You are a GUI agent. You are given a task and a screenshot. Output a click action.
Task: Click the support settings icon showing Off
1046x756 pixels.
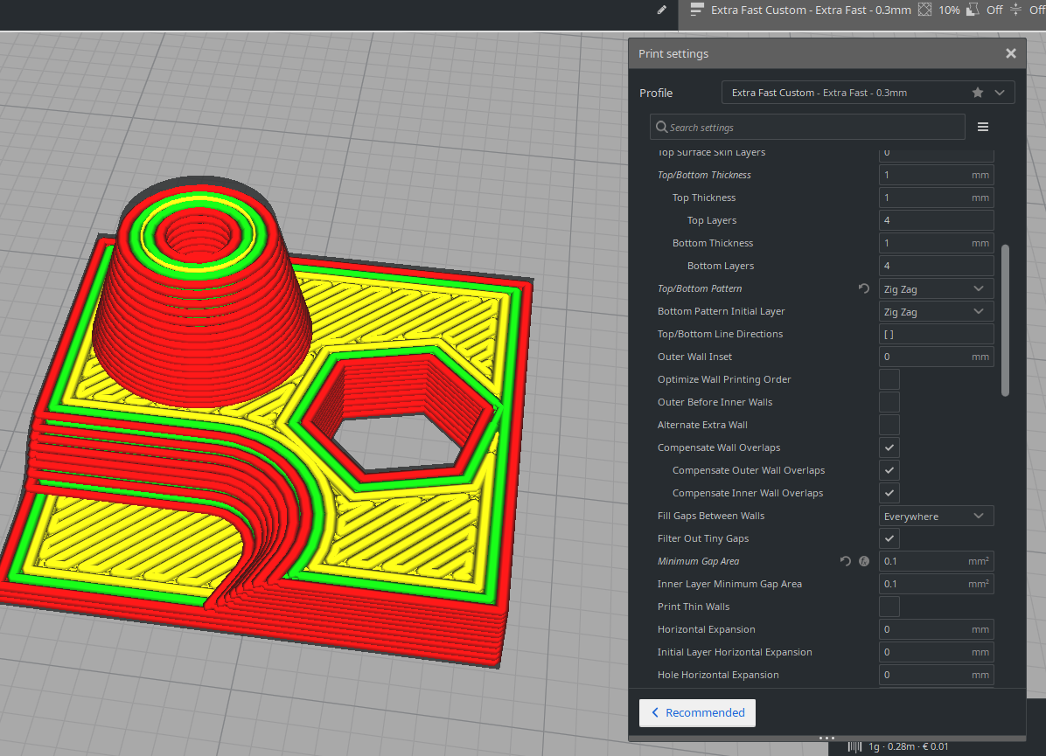(973, 10)
